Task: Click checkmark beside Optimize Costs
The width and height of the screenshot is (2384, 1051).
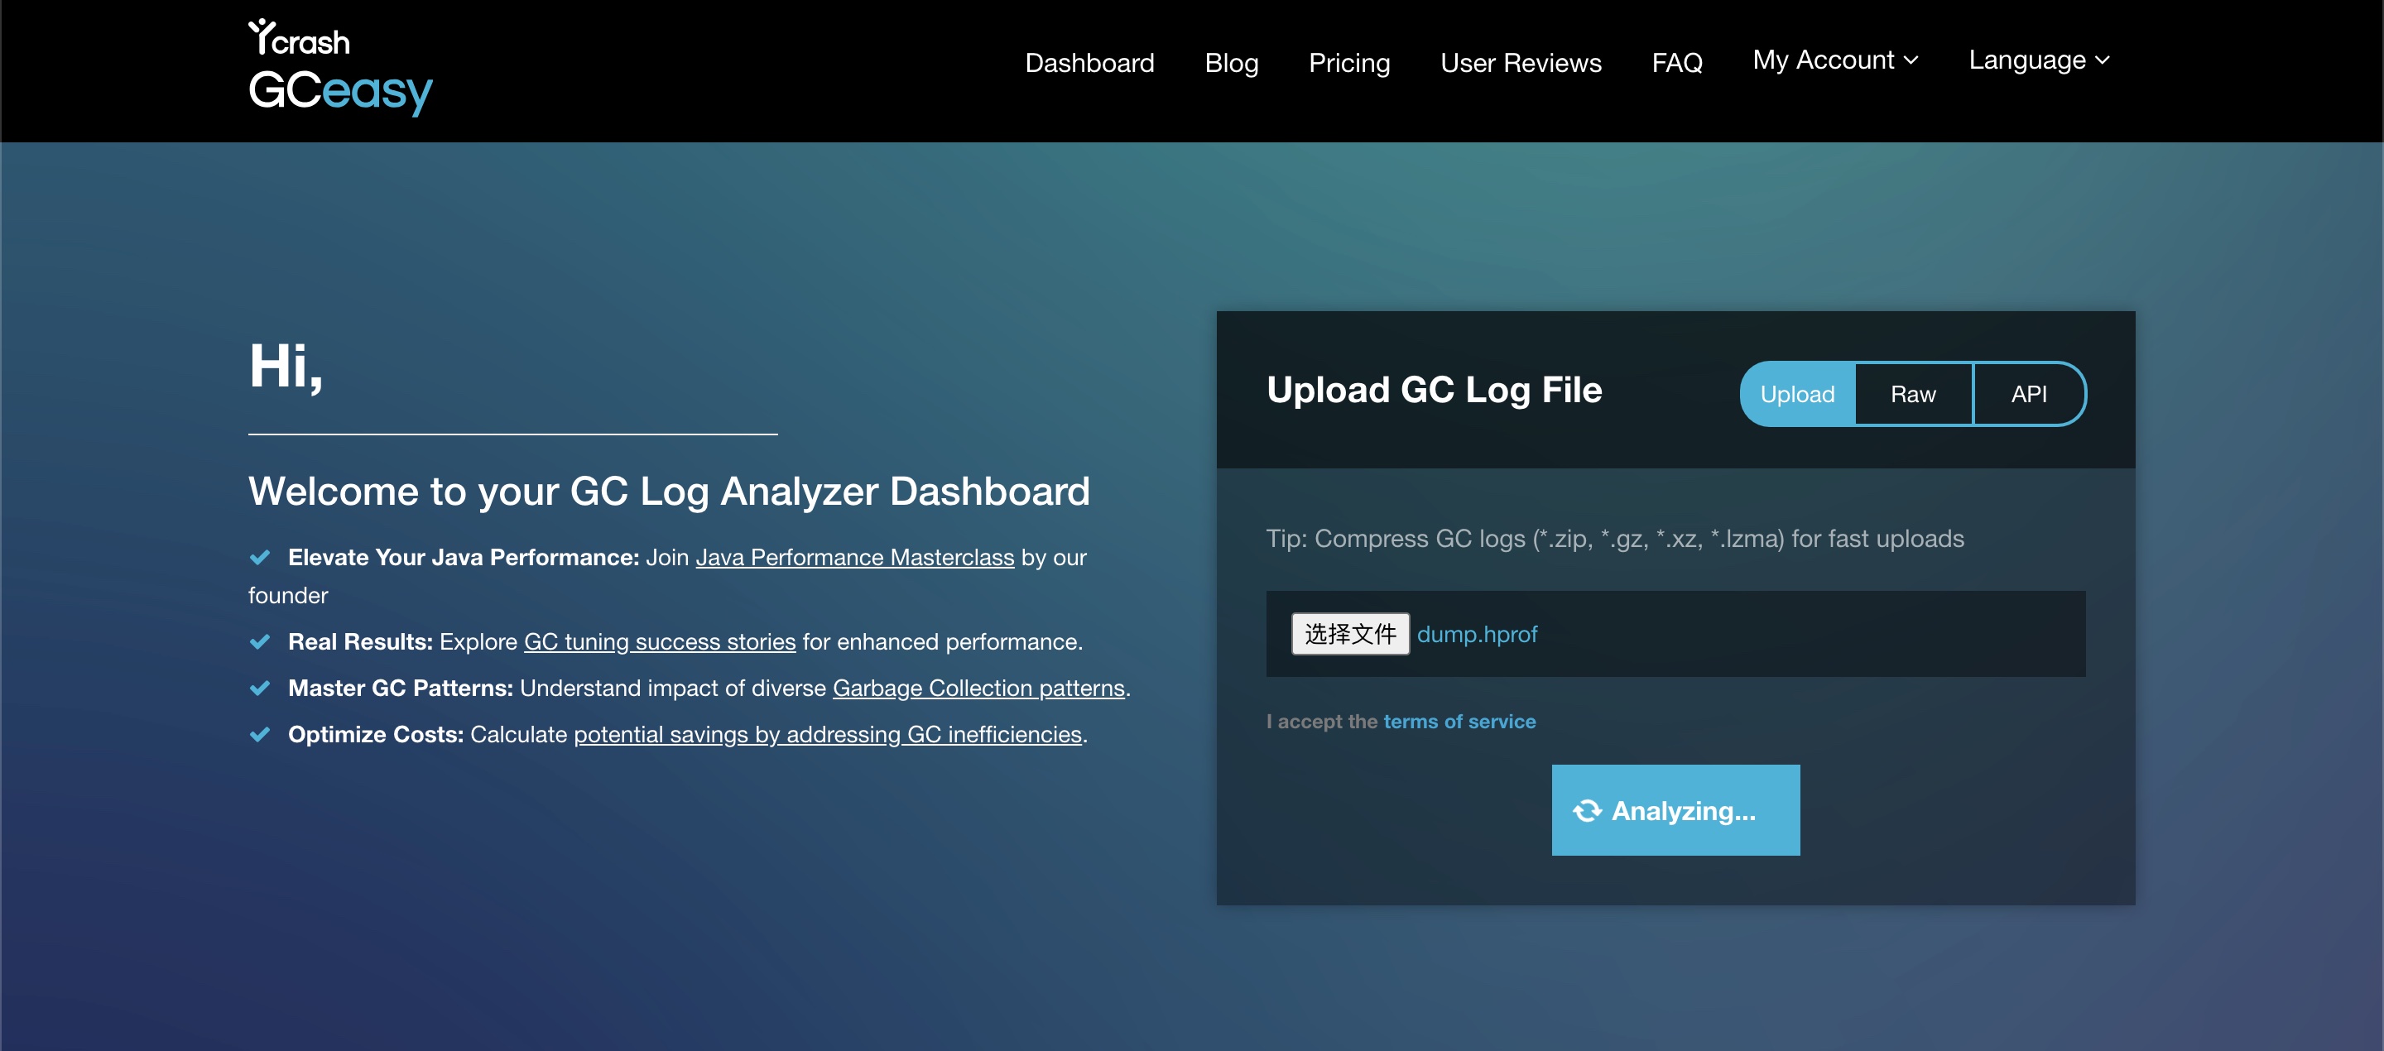Action: [x=260, y=734]
